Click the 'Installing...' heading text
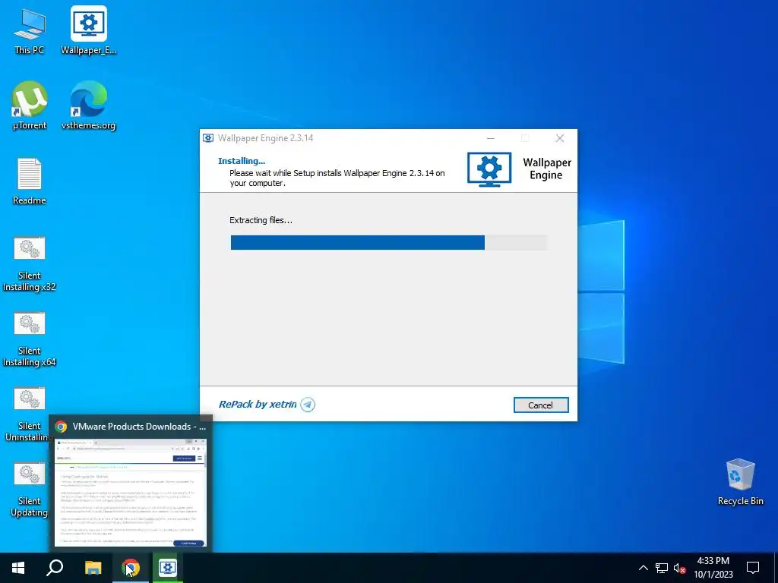 (x=242, y=161)
